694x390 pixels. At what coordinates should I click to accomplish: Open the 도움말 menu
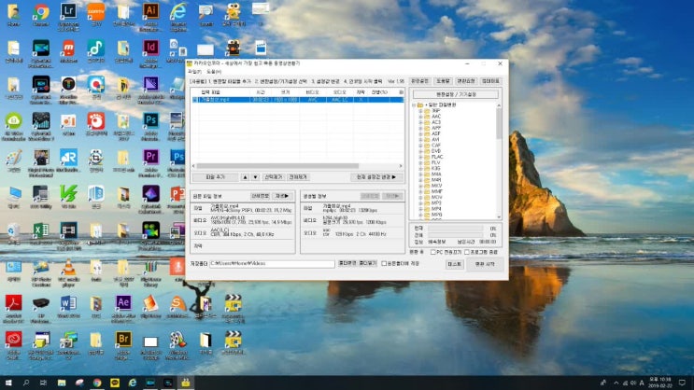click(x=214, y=71)
